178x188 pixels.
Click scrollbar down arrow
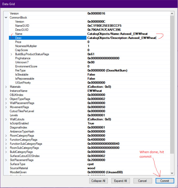(x=172, y=173)
